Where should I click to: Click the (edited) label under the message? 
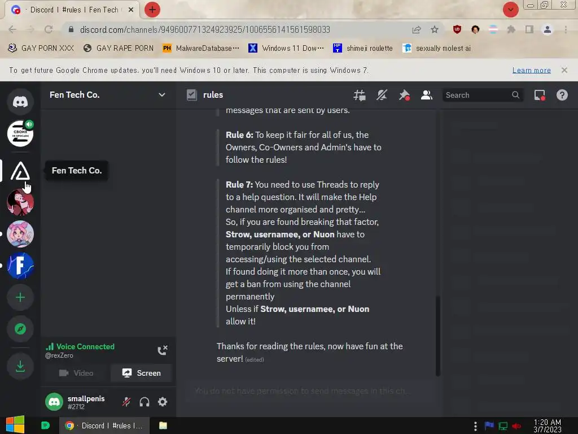click(255, 360)
